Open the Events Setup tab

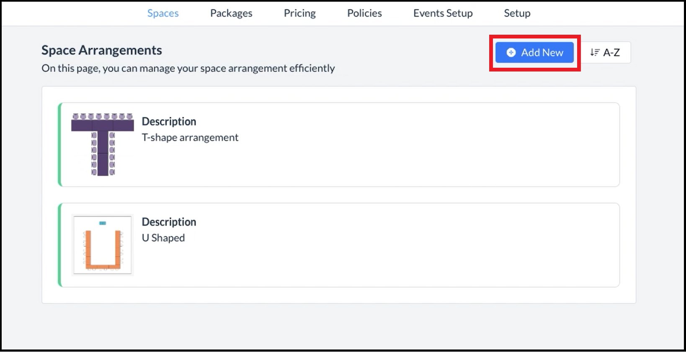pos(443,13)
